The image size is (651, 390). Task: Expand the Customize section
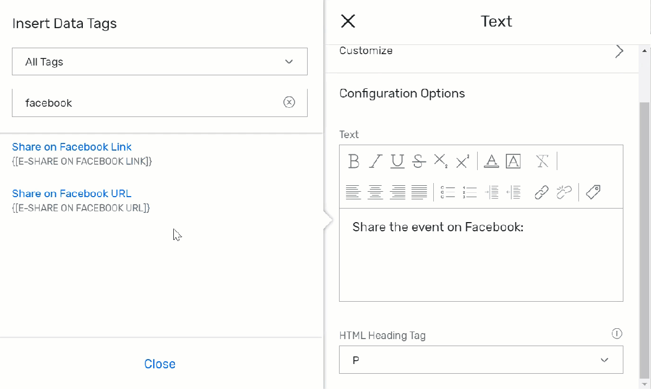tap(619, 51)
